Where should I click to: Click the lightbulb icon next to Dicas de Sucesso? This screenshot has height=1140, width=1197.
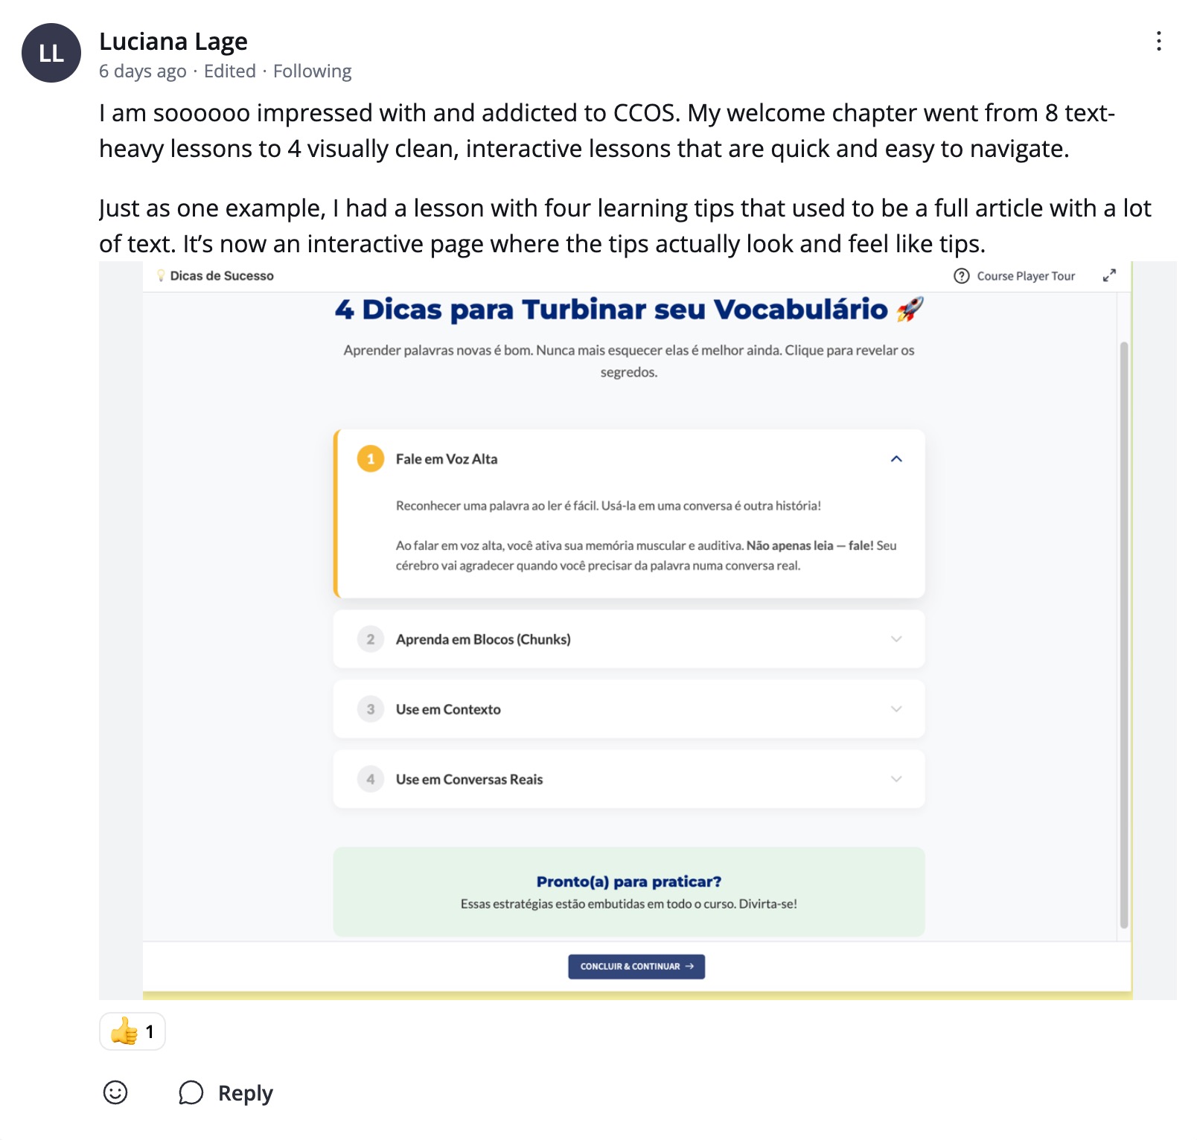point(162,275)
